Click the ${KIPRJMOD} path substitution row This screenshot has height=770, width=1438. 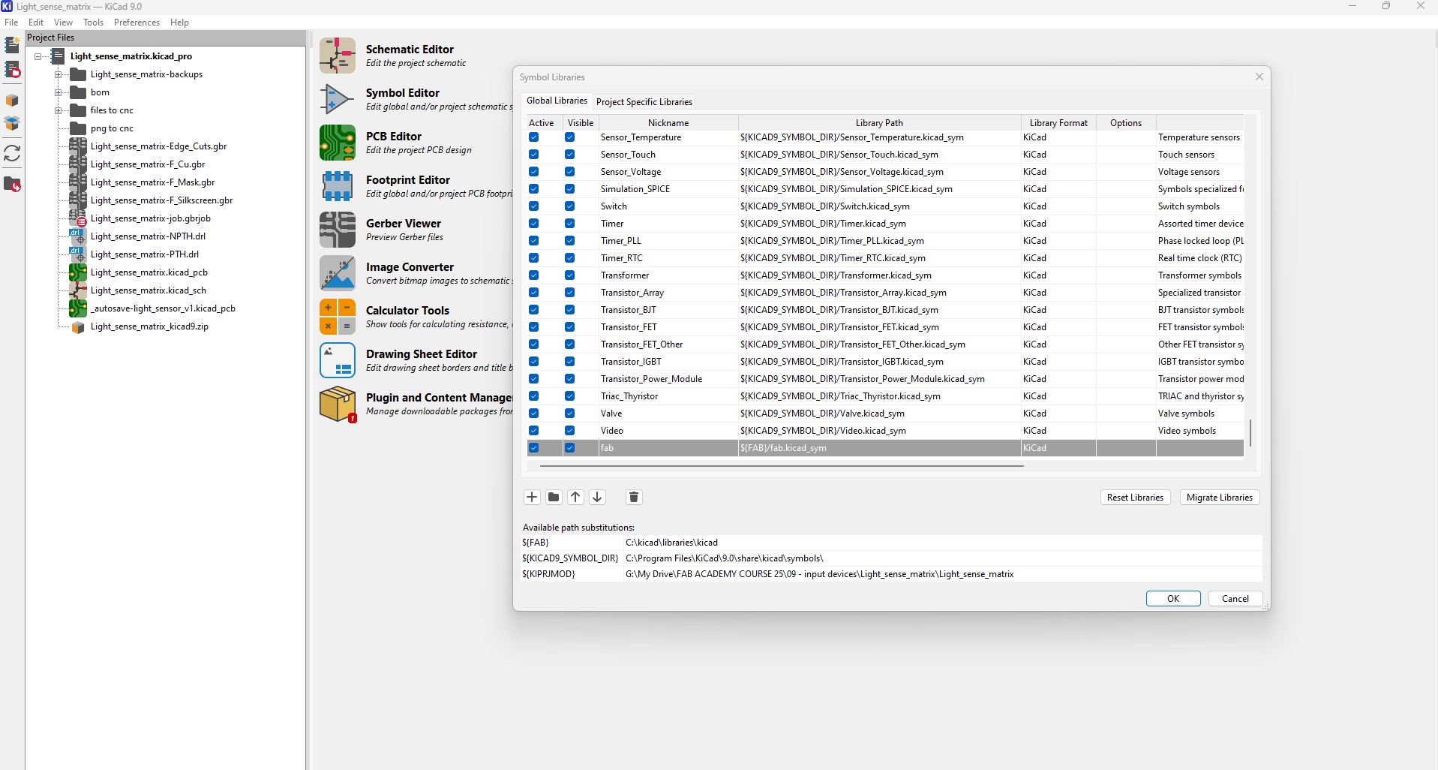point(892,574)
